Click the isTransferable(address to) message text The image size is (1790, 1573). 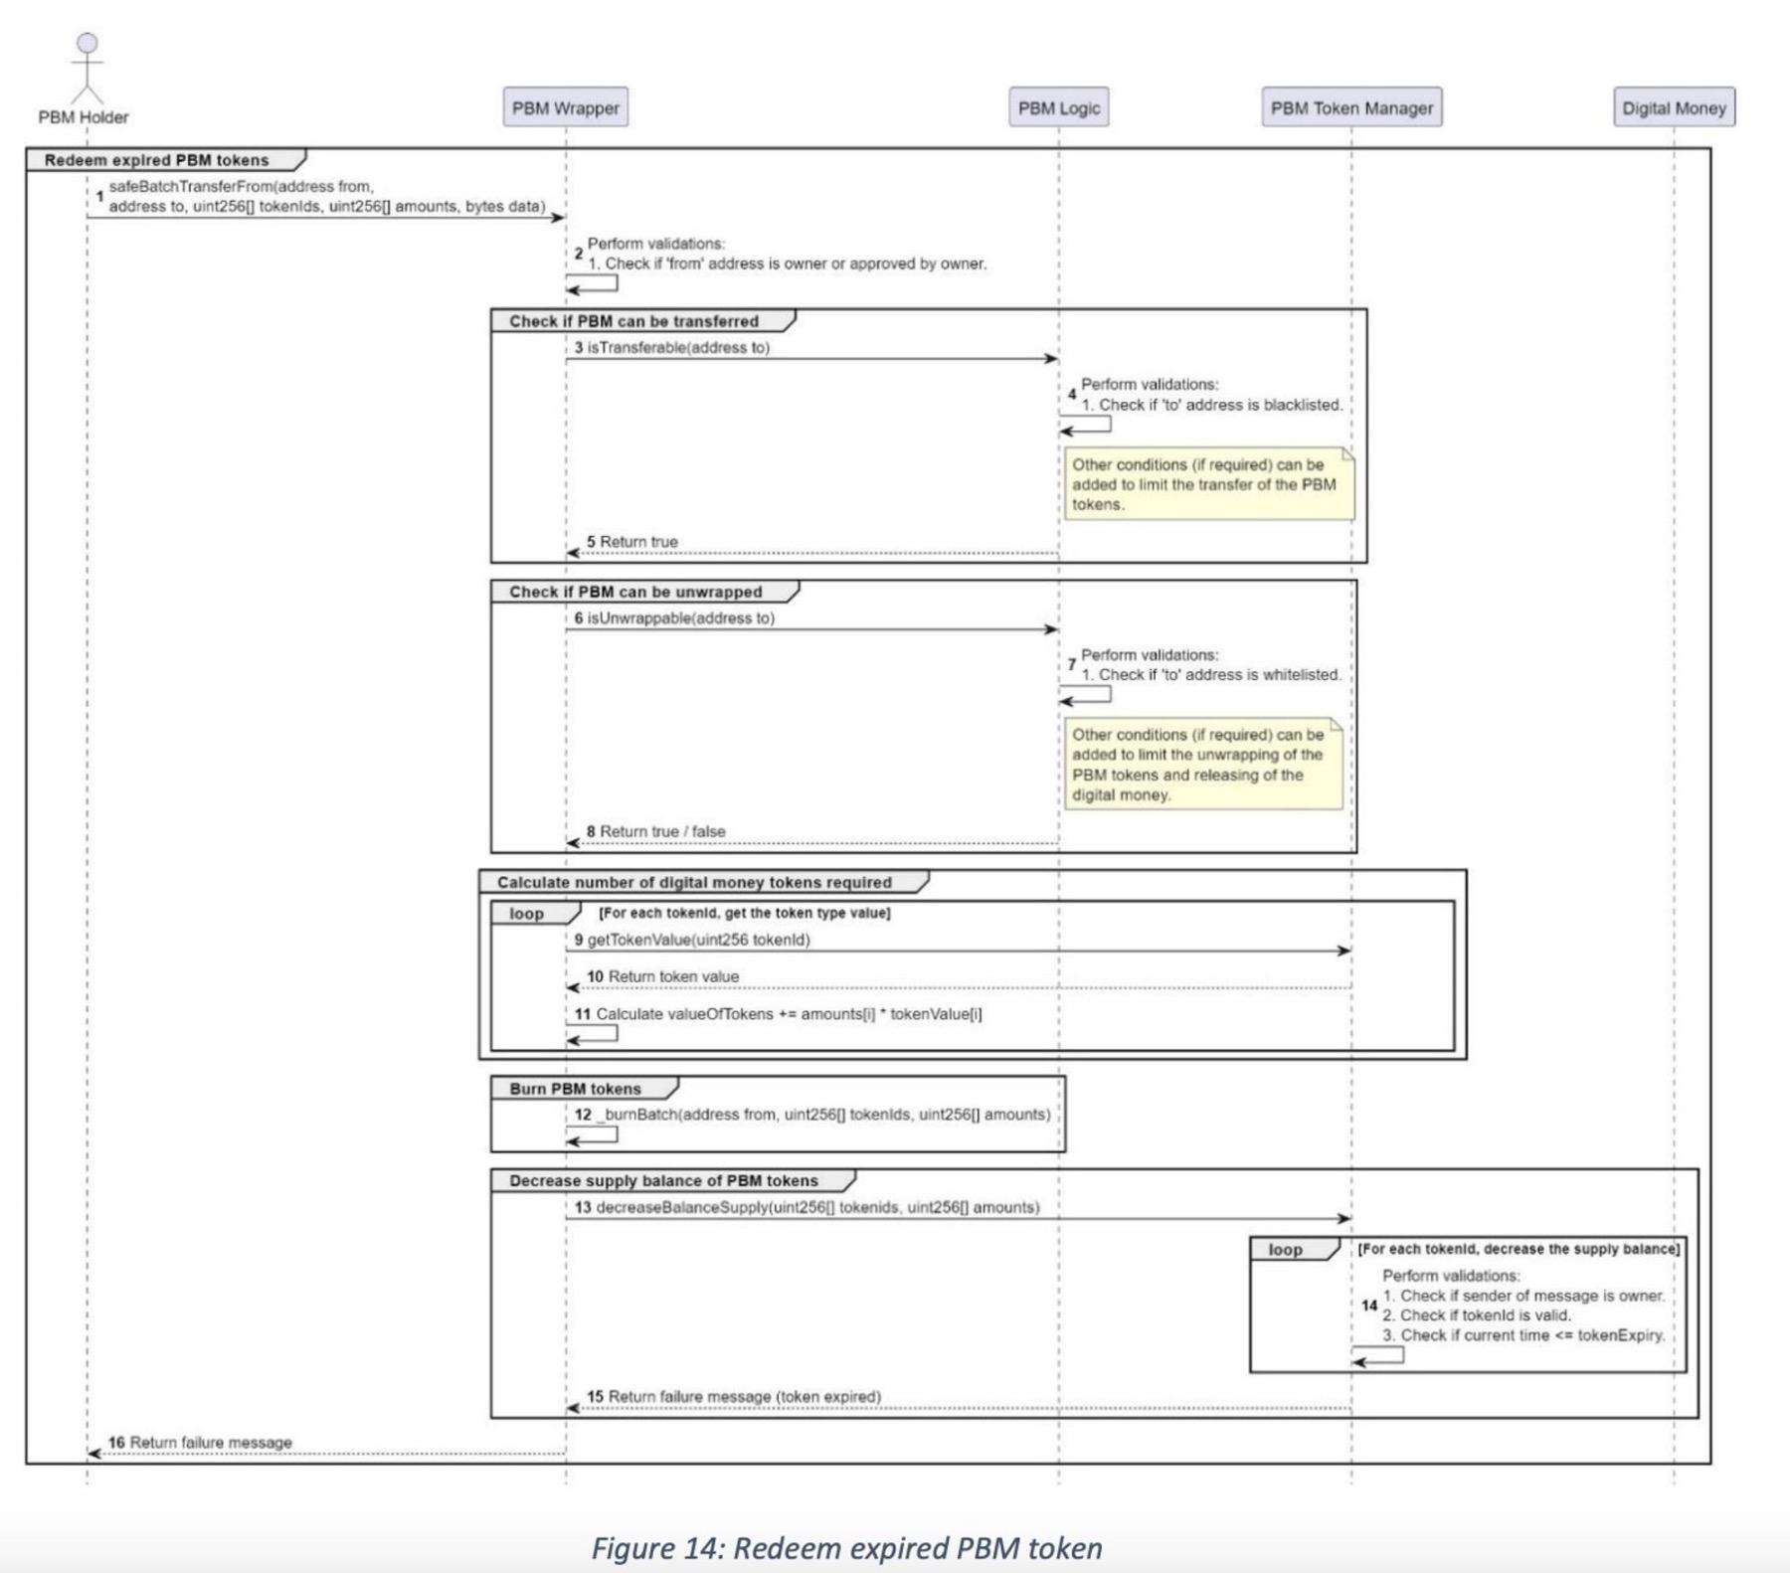(x=678, y=347)
